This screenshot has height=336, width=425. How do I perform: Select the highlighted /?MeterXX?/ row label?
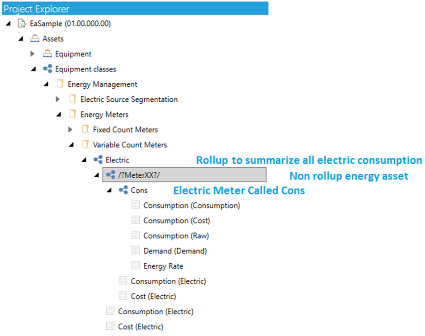(139, 175)
